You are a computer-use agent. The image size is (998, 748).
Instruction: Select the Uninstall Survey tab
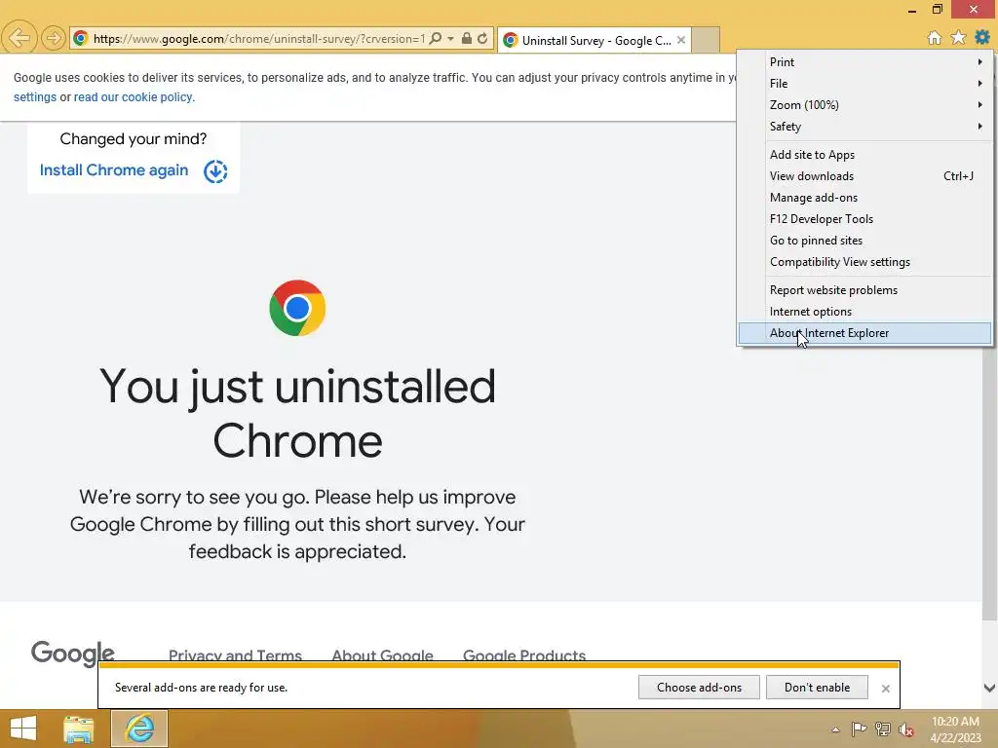point(595,40)
